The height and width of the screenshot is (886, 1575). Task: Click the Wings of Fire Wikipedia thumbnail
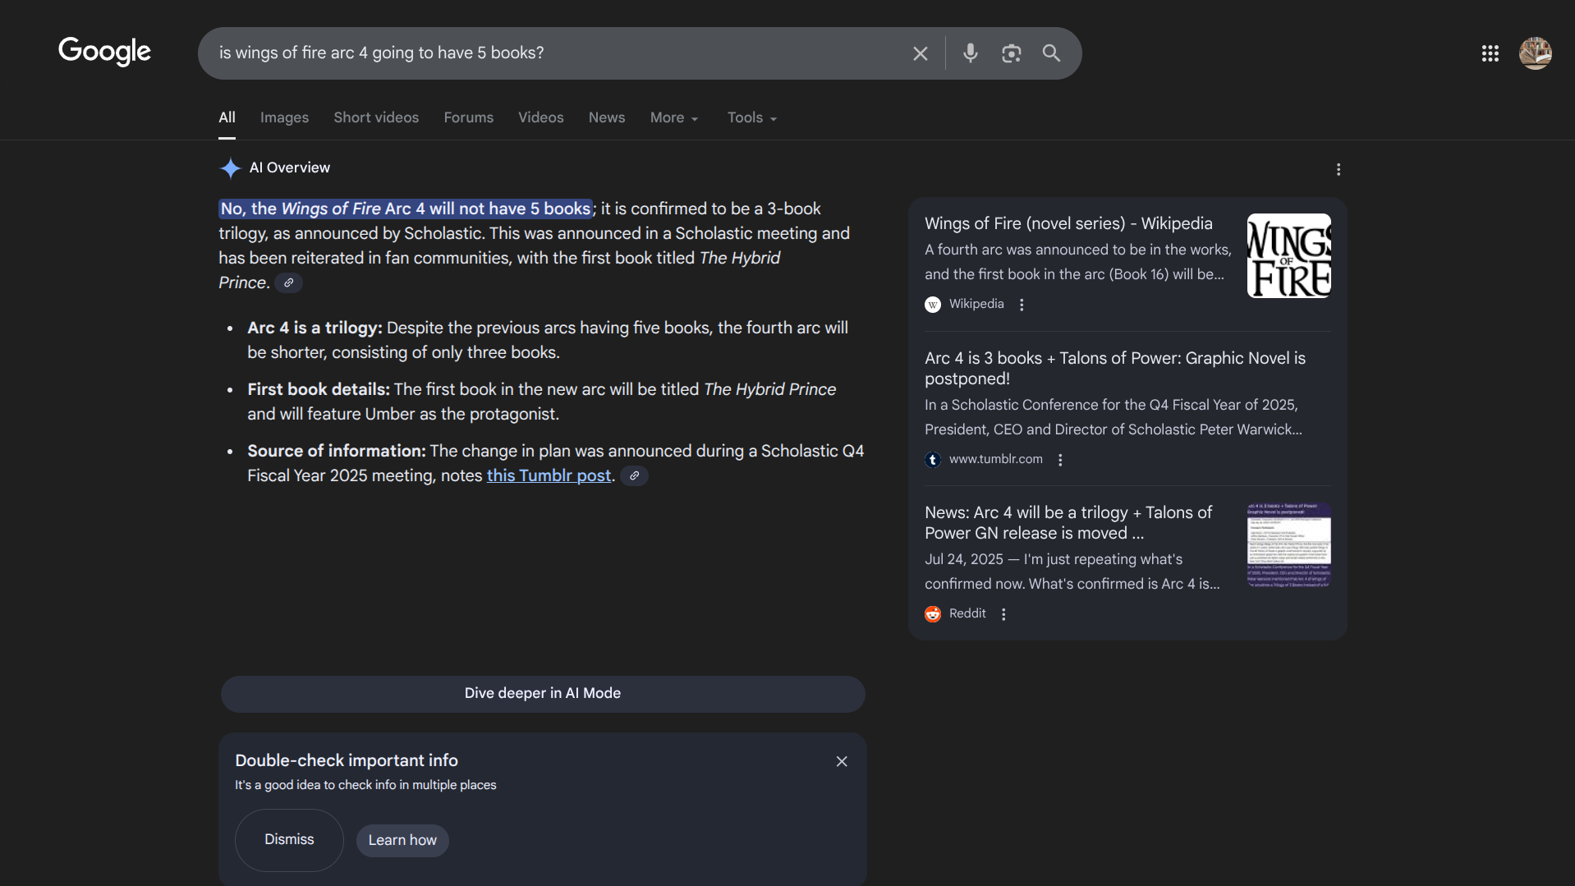pyautogui.click(x=1288, y=255)
